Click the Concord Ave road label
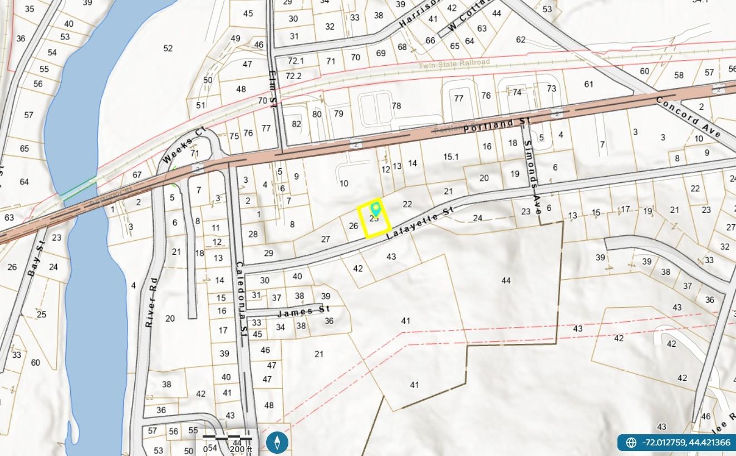The height and width of the screenshot is (456, 736). [x=688, y=117]
